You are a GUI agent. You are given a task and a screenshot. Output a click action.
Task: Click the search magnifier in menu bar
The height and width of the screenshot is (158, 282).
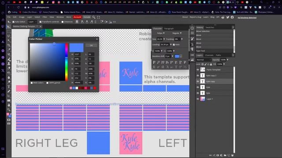(94, 17)
